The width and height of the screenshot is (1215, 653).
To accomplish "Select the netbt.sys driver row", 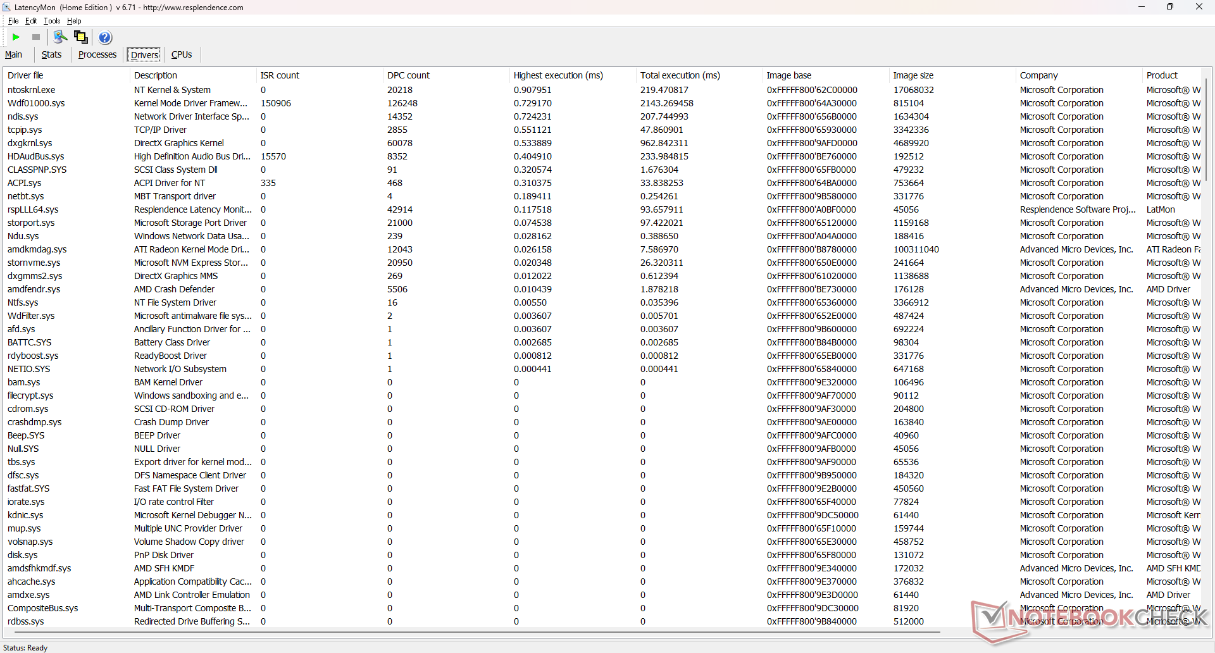I will (x=603, y=196).
